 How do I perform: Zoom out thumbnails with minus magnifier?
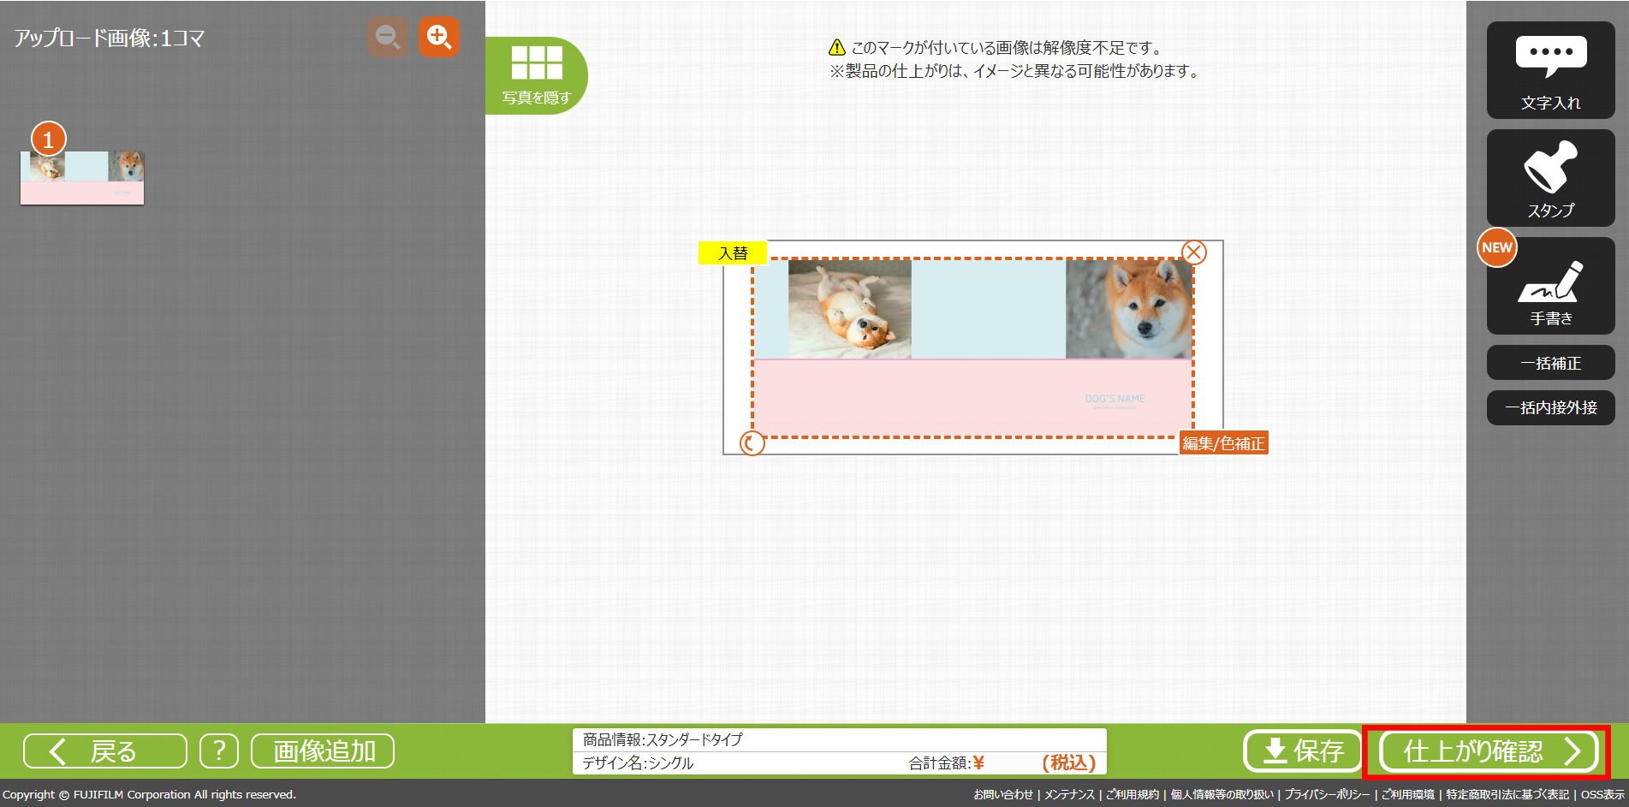(388, 38)
